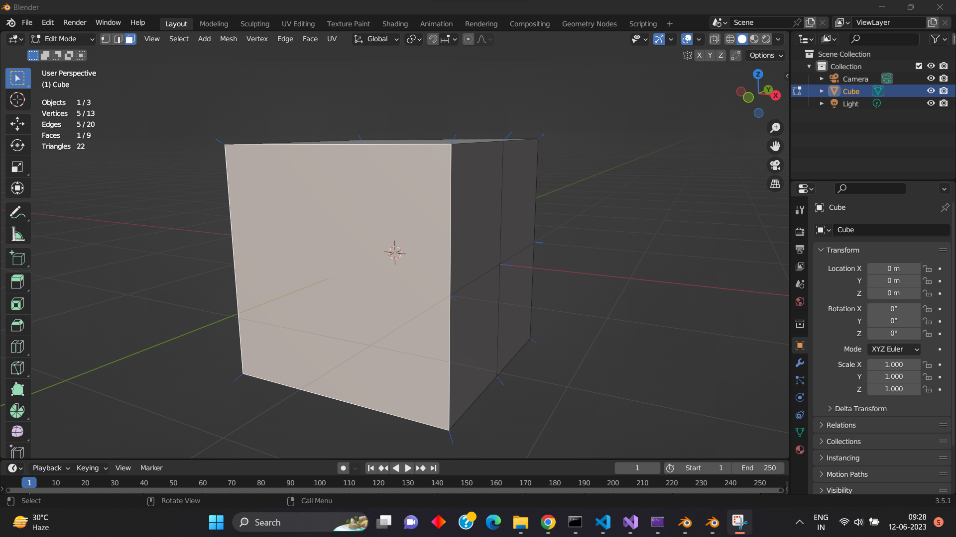Open Material properties tab icon

pos(800,449)
